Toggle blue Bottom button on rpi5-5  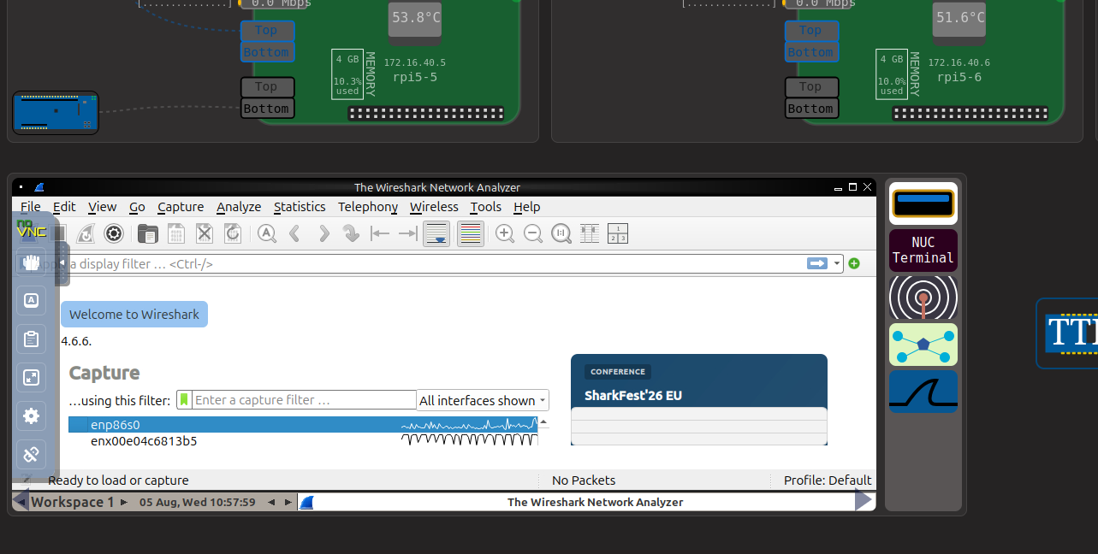(267, 52)
